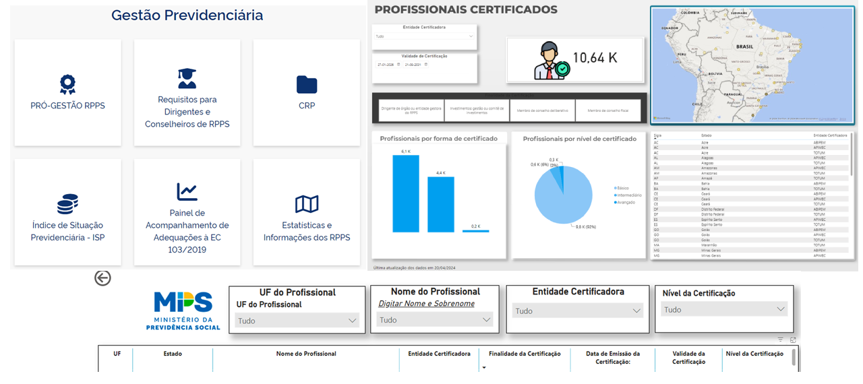Open Entidade Certificadora dropdown in top dashboard
The height and width of the screenshot is (384, 863).
(x=424, y=36)
